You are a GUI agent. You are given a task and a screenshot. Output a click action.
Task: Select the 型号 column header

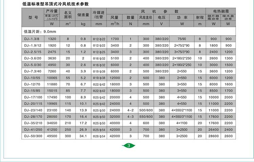(x=33, y=18)
